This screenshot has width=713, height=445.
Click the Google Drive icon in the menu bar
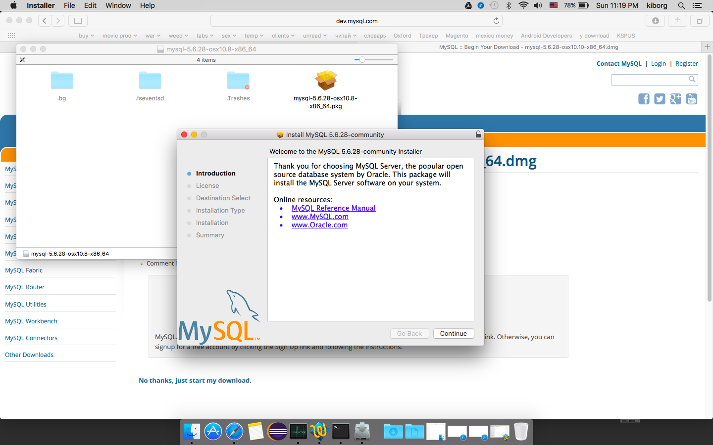tap(468, 5)
